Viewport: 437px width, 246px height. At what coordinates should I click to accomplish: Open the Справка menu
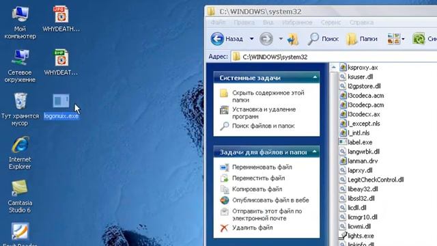pos(361,23)
